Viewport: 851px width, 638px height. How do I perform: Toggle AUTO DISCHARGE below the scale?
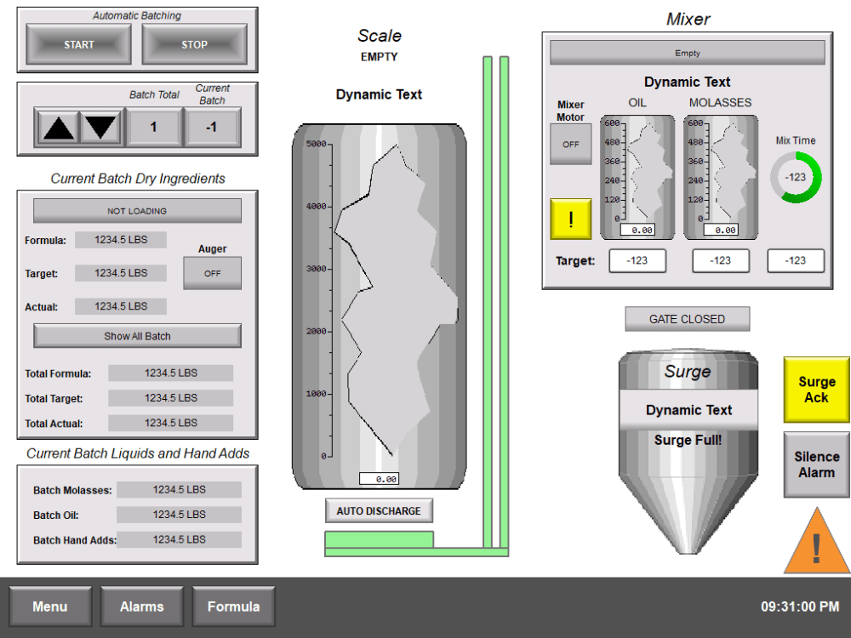pos(379,510)
